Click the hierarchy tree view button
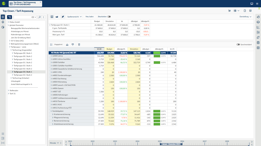Viewport: 261px width, 146px height. [x=10, y=17]
